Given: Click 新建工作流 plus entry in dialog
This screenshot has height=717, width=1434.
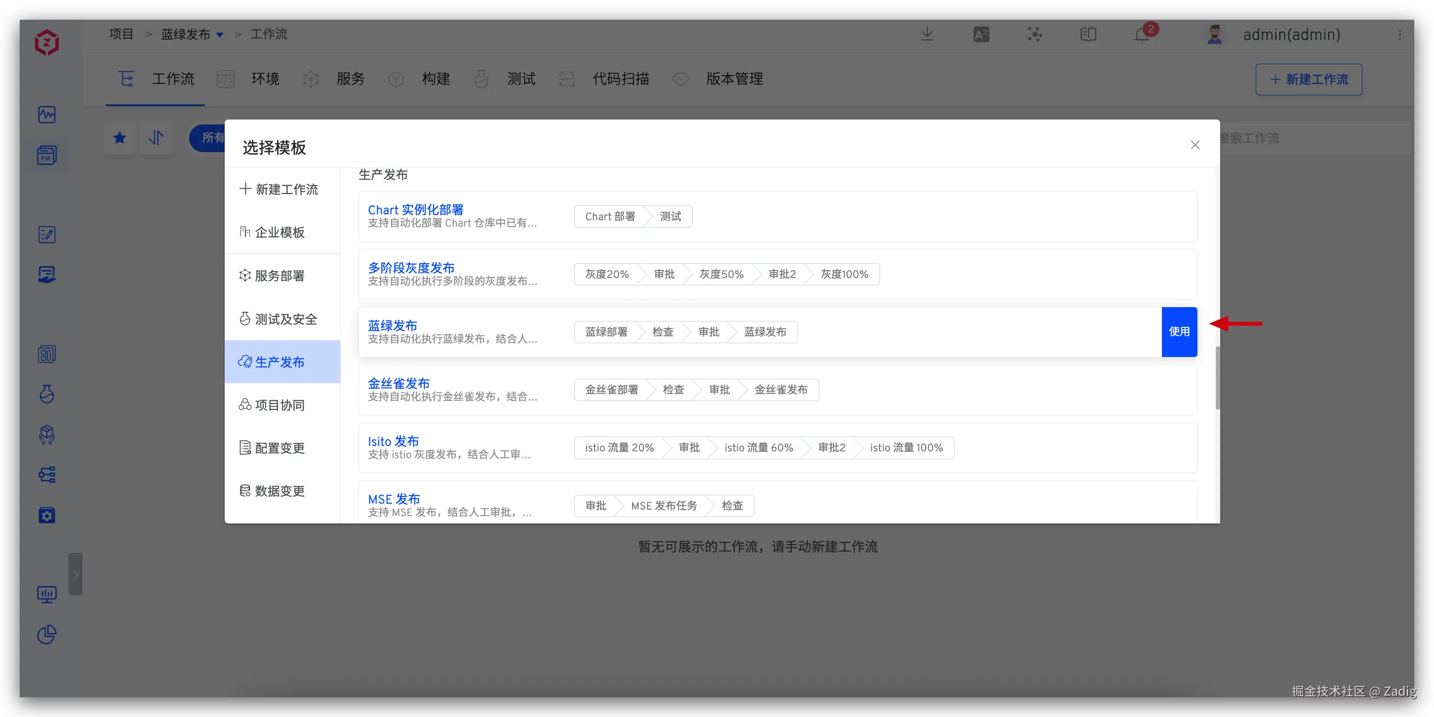Looking at the screenshot, I should tap(279, 189).
